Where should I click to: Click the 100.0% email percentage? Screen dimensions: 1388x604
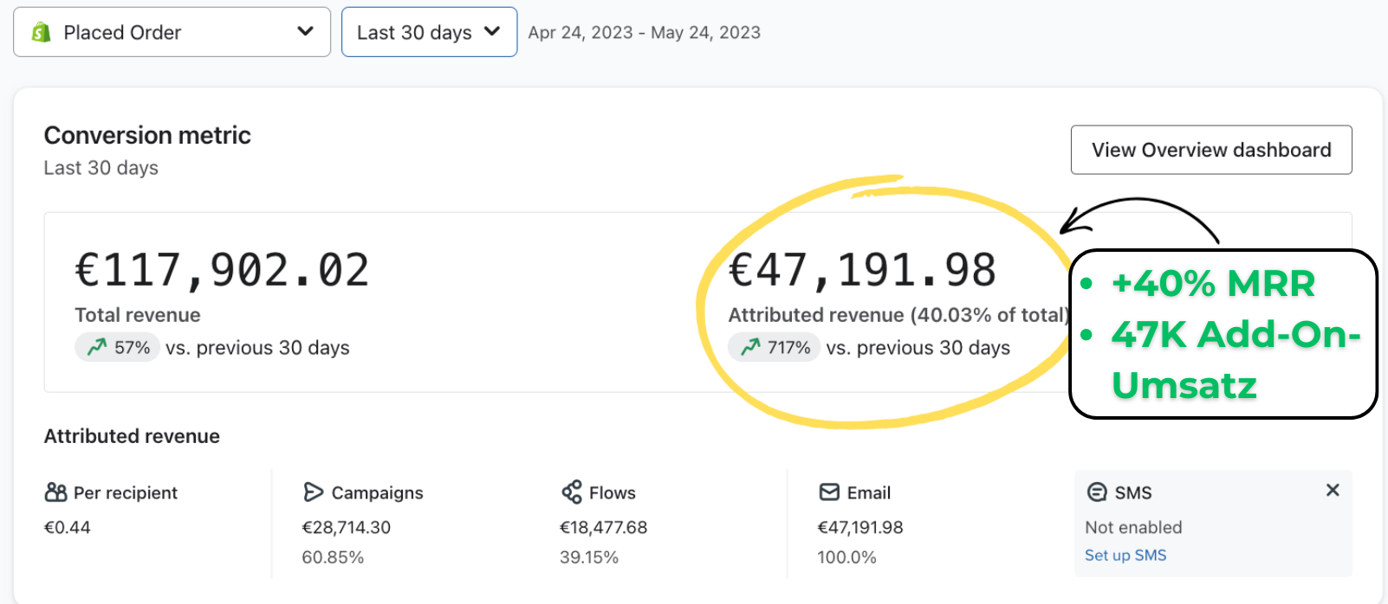coord(846,557)
